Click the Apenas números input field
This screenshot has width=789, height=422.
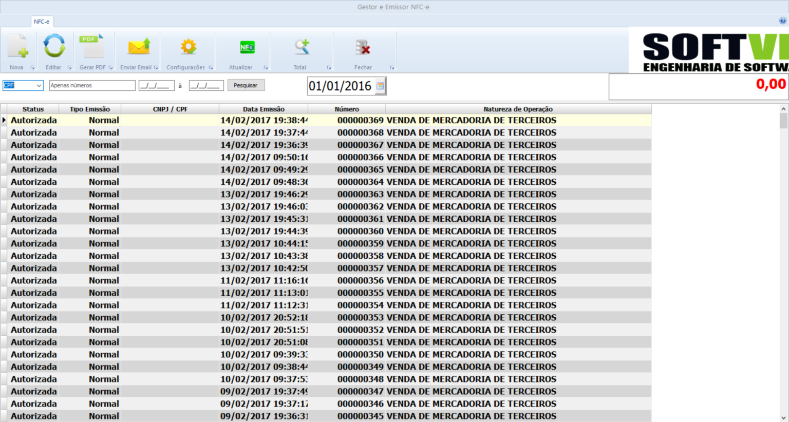point(92,86)
